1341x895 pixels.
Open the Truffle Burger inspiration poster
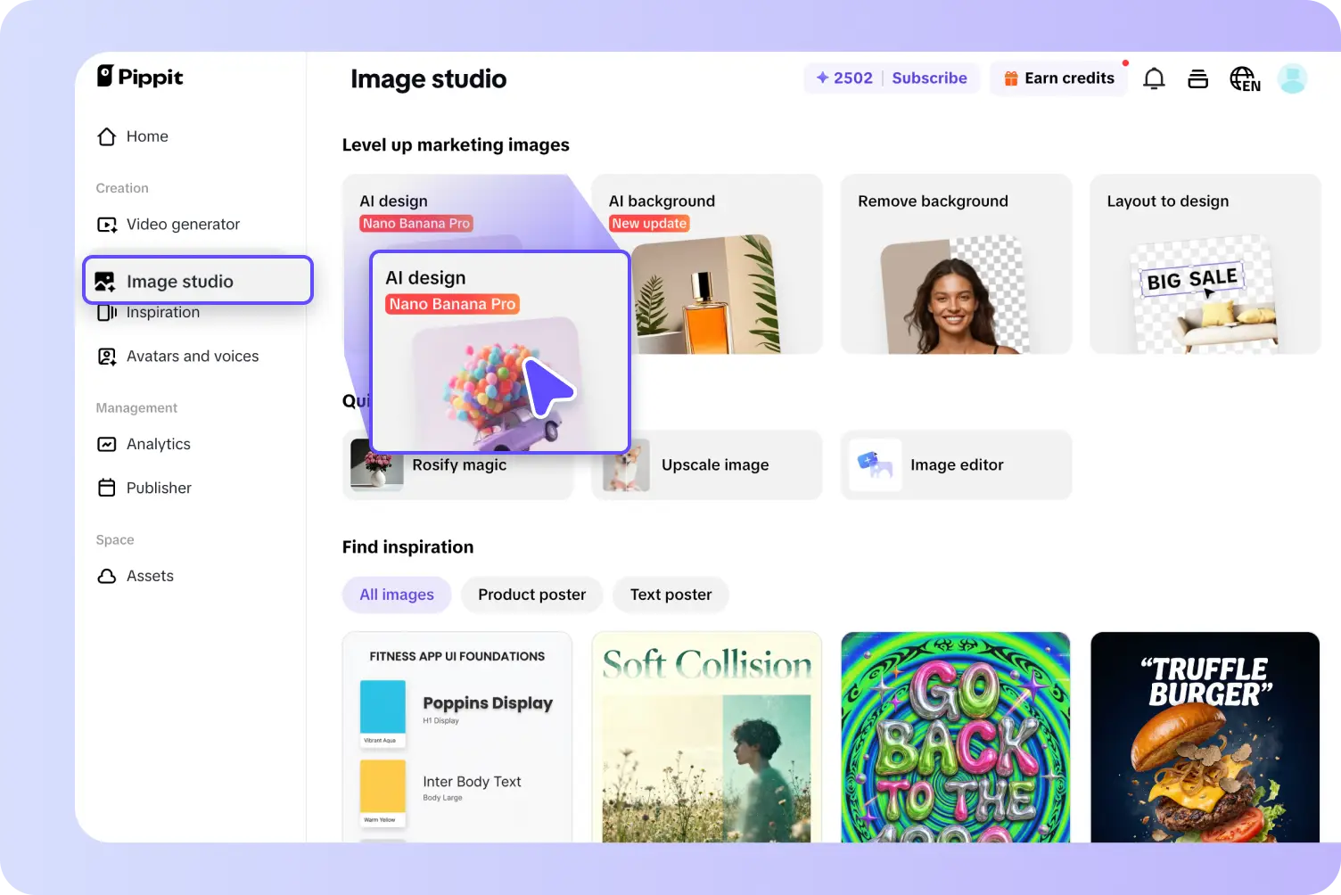pos(1205,738)
